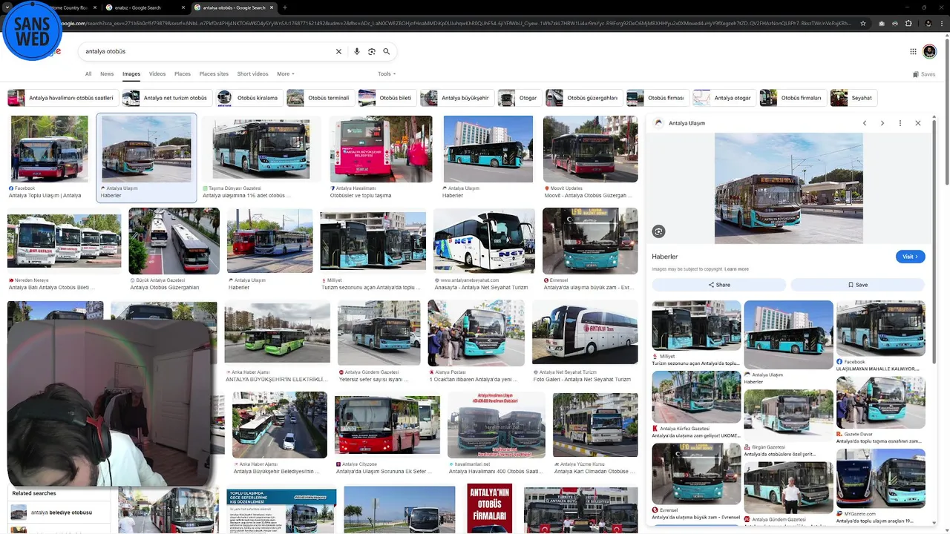Open Antalya Batı Antalya Otobüs Bileti result
950x534 pixels.
(x=51, y=287)
